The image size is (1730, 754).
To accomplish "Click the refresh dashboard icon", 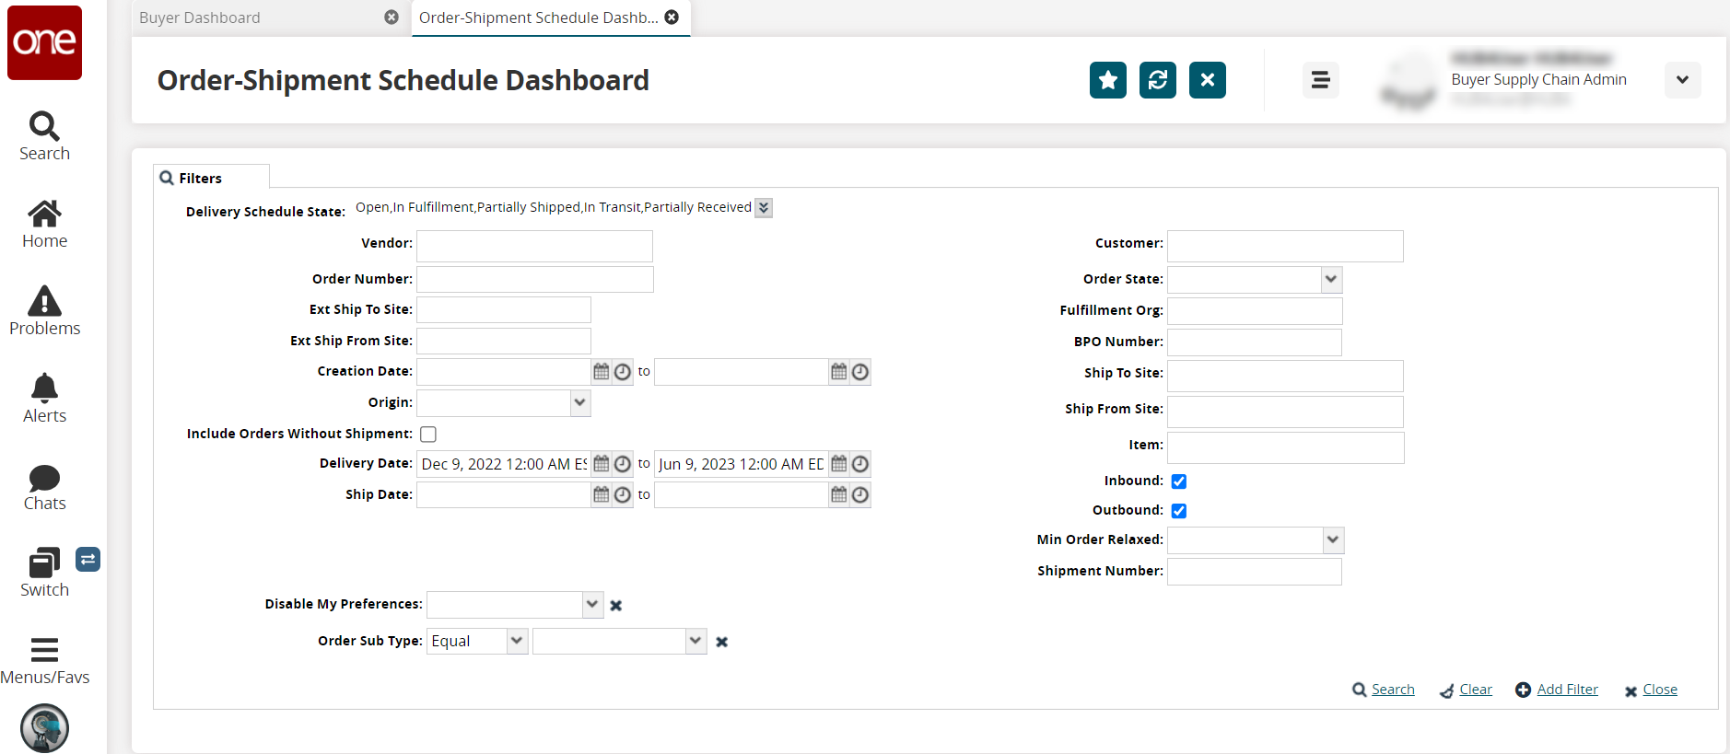I will pyautogui.click(x=1157, y=80).
